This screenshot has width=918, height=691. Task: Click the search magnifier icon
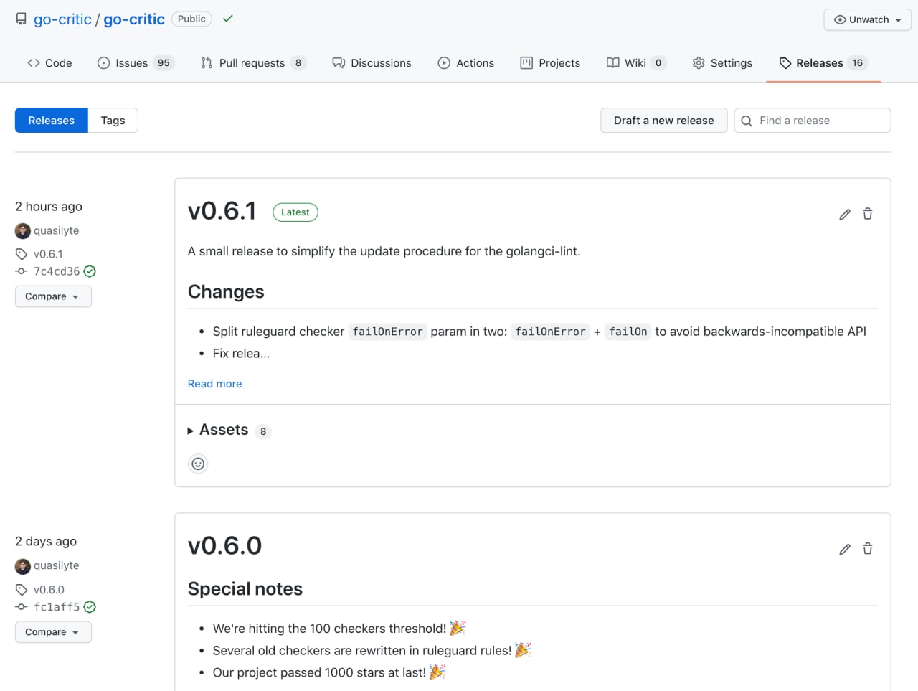point(747,121)
